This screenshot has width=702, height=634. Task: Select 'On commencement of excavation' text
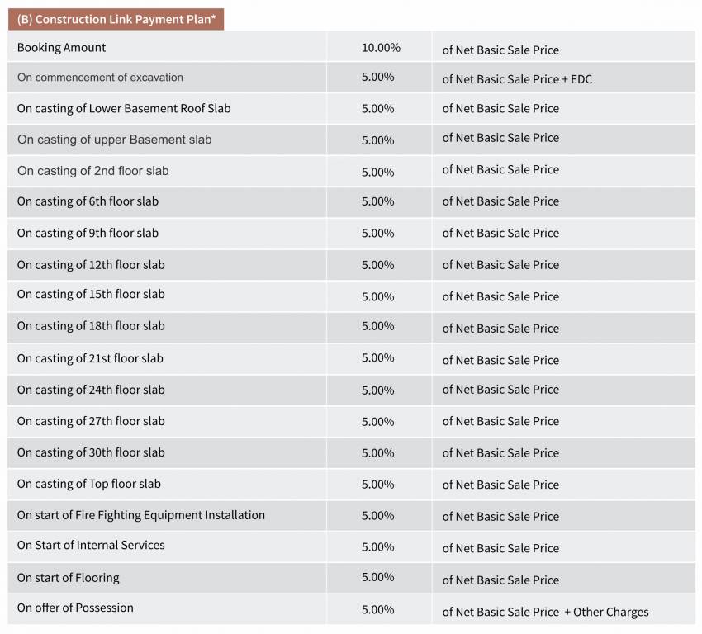click(x=100, y=78)
